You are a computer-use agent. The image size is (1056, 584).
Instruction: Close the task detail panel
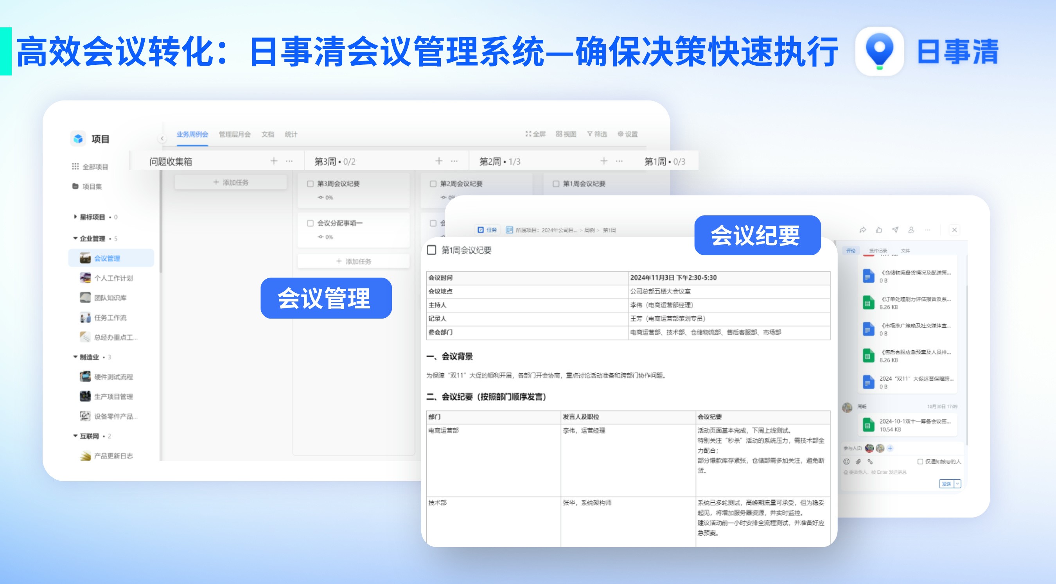click(954, 230)
